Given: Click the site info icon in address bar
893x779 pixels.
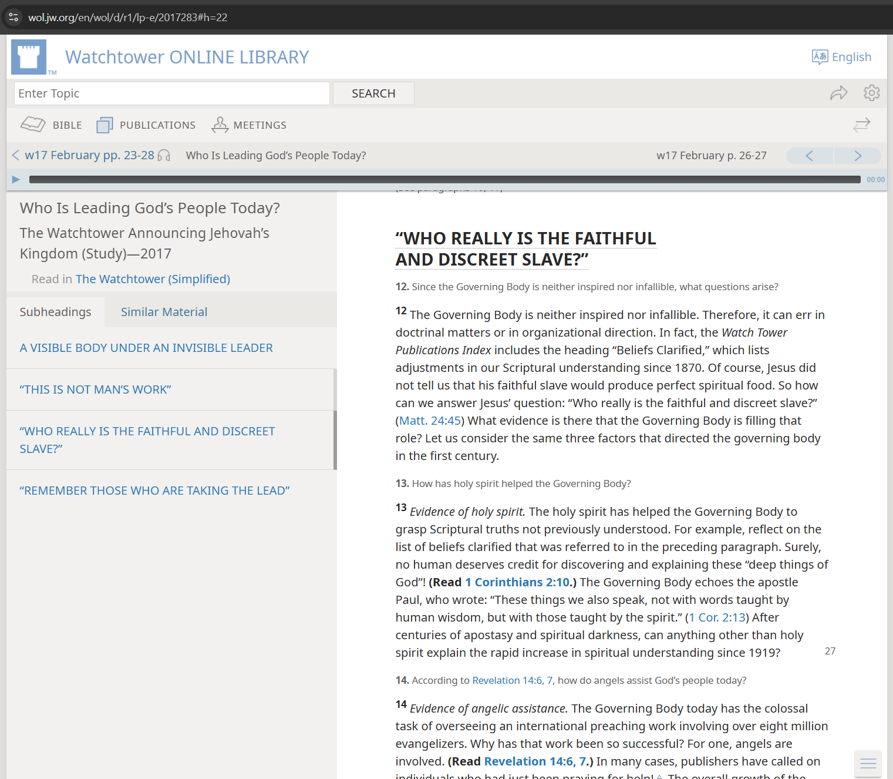Looking at the screenshot, I should [x=14, y=18].
